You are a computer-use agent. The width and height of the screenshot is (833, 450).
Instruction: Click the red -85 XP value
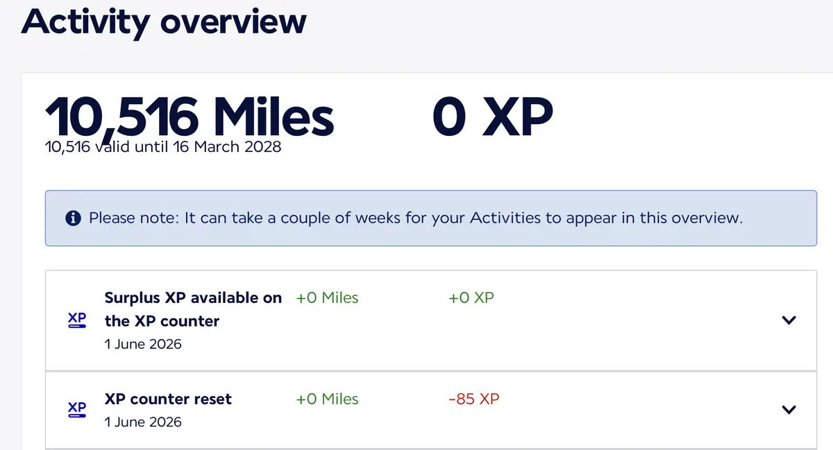474,399
